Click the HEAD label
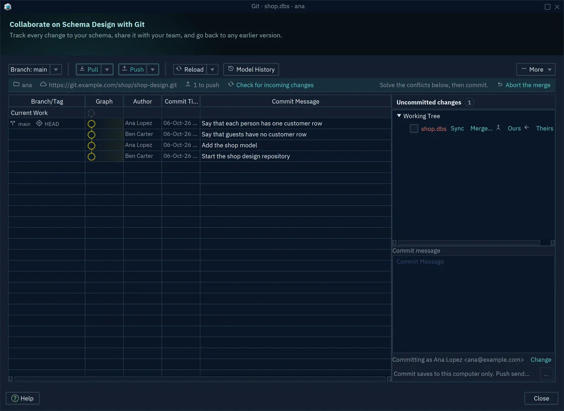The image size is (564, 411). pos(52,124)
